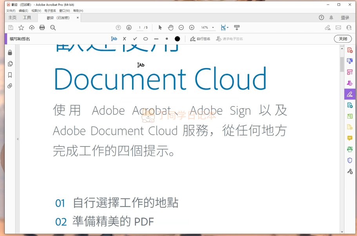Screen dimensions: 357x236
Task: Star this file with the bookmark star
Action: [x=21, y=27]
